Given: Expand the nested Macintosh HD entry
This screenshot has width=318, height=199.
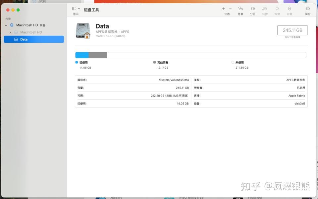Looking at the screenshot, I should [x=10, y=32].
